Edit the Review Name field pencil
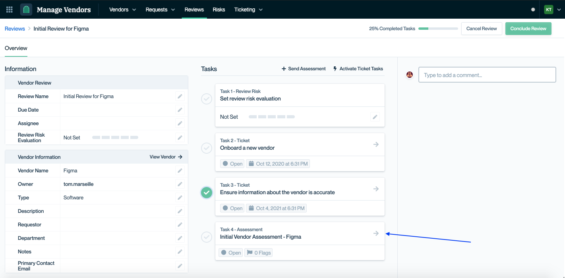Screen dimensions: 565x278 click(x=180, y=97)
